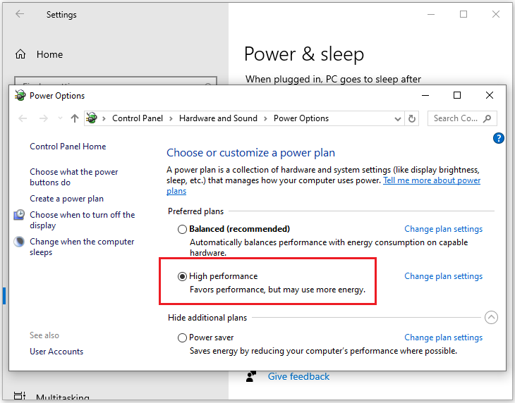
Task: Click the address bar Control Panel icon
Action: (x=92, y=118)
